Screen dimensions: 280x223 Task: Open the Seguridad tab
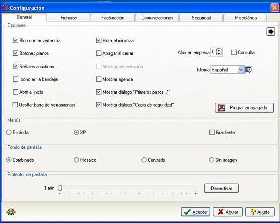(201, 18)
